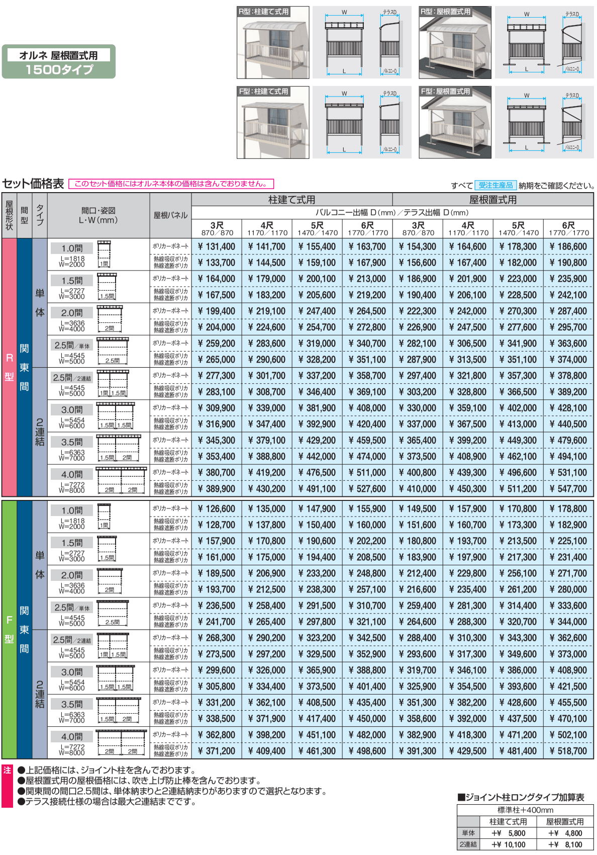Select the +¥ 4,800 surcharge cell
Viewport: 597px width, 855px height.
[565, 833]
